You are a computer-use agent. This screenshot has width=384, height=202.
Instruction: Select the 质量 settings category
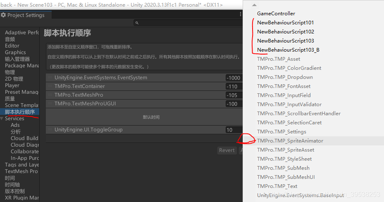(10, 98)
